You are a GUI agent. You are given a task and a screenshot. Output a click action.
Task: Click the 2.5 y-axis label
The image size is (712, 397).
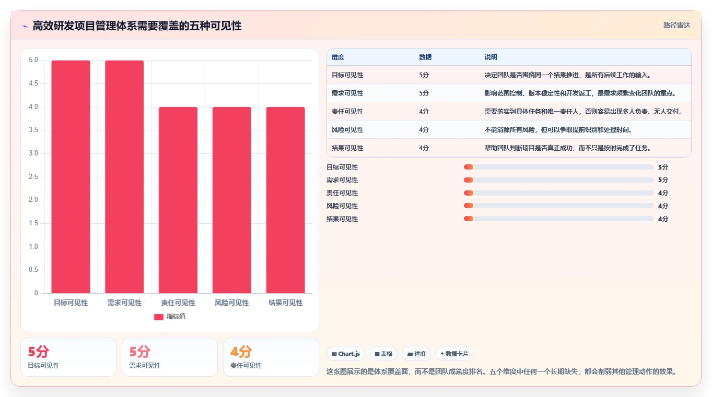coord(33,177)
